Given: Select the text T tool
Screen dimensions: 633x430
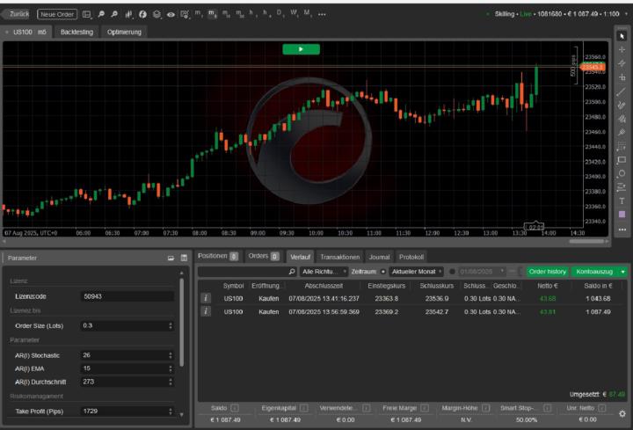Looking at the screenshot, I should [x=622, y=201].
